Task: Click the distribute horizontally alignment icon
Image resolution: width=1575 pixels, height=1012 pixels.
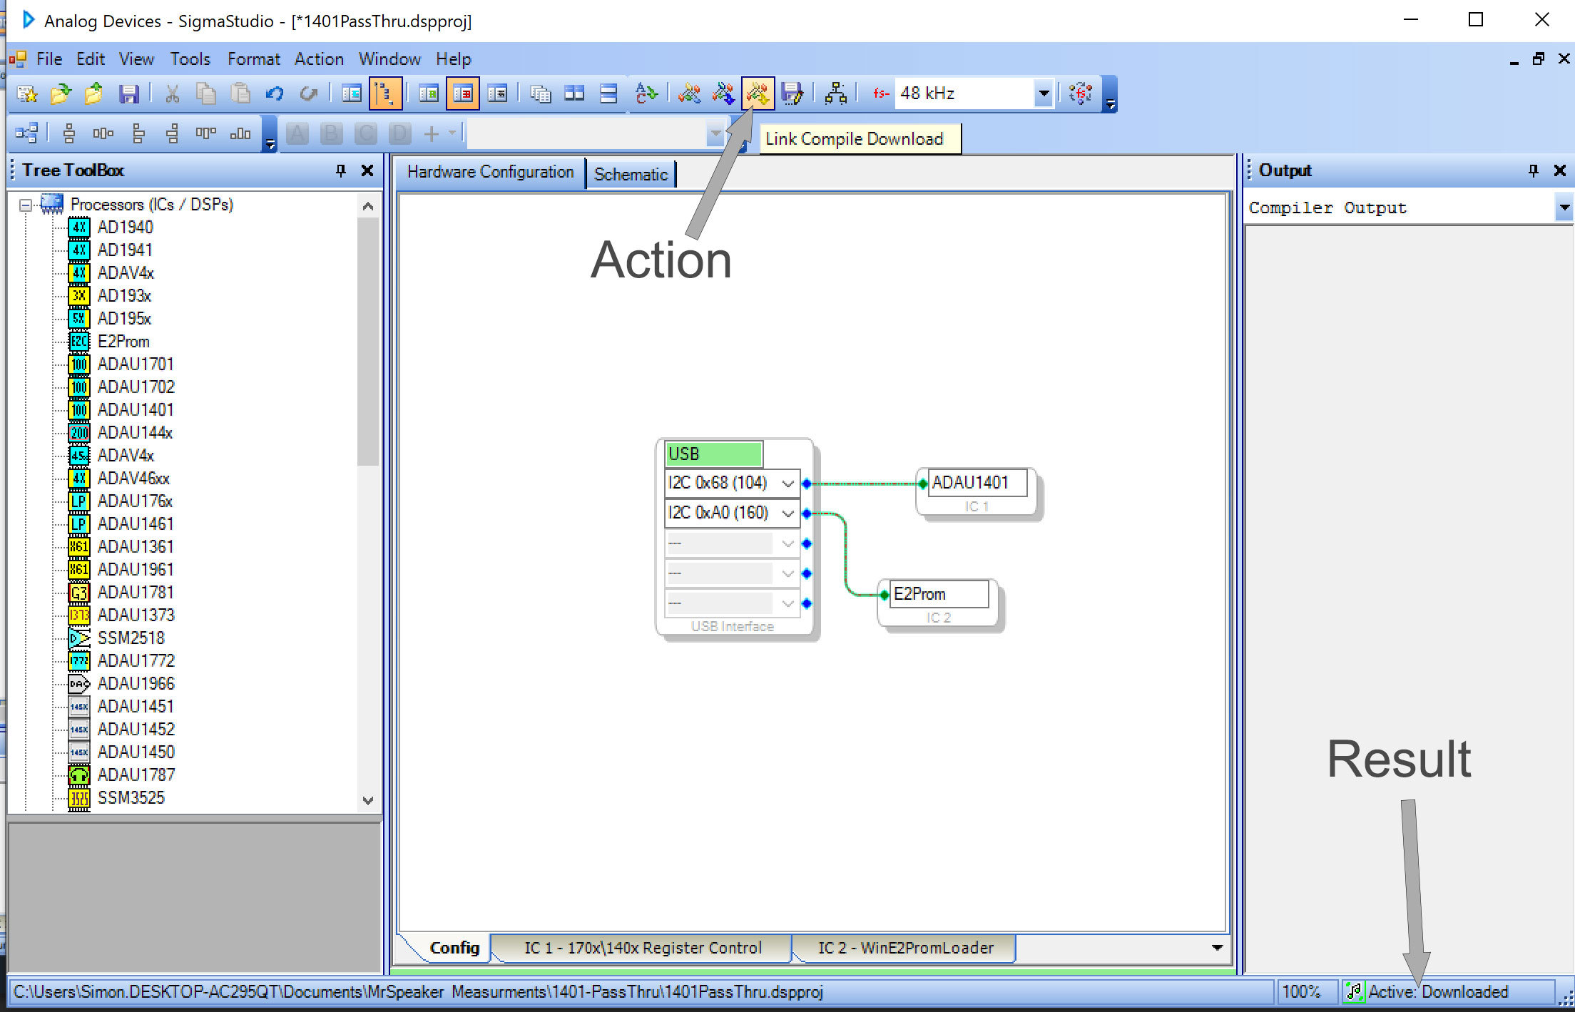Action: tap(103, 133)
